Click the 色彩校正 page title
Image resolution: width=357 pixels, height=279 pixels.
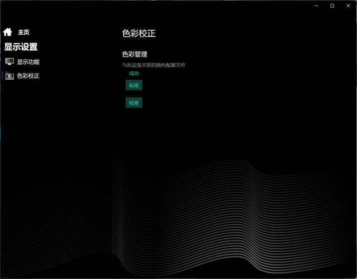[x=138, y=33]
